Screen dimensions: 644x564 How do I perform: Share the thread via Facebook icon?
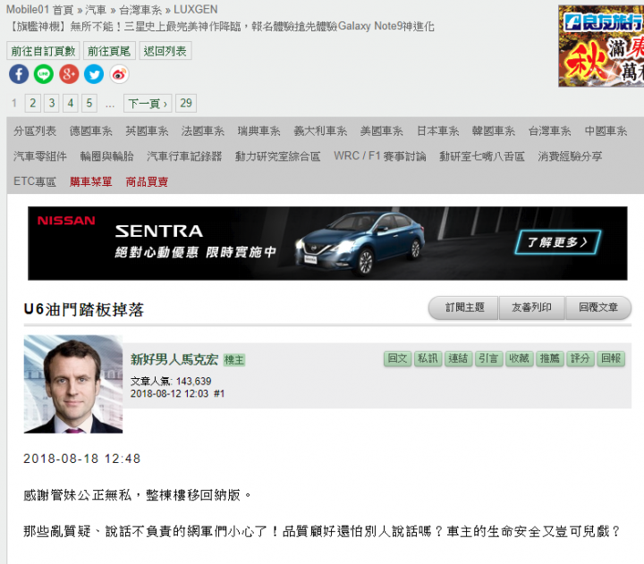pyautogui.click(x=19, y=74)
